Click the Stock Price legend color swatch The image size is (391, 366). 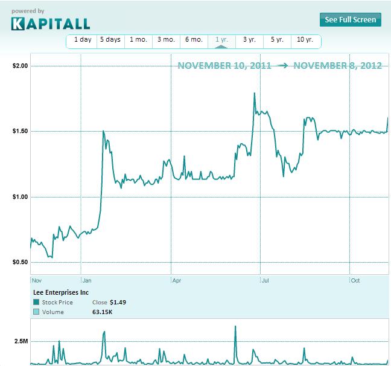36,302
